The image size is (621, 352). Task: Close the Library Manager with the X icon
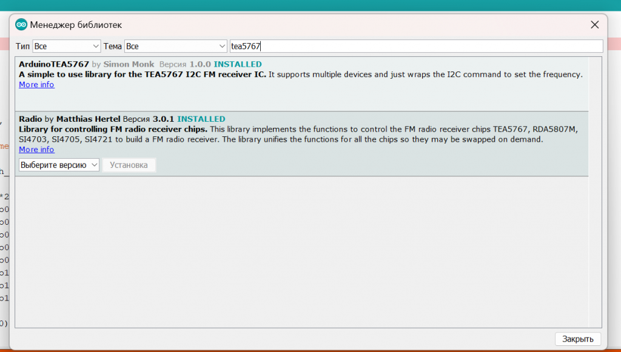pos(595,25)
